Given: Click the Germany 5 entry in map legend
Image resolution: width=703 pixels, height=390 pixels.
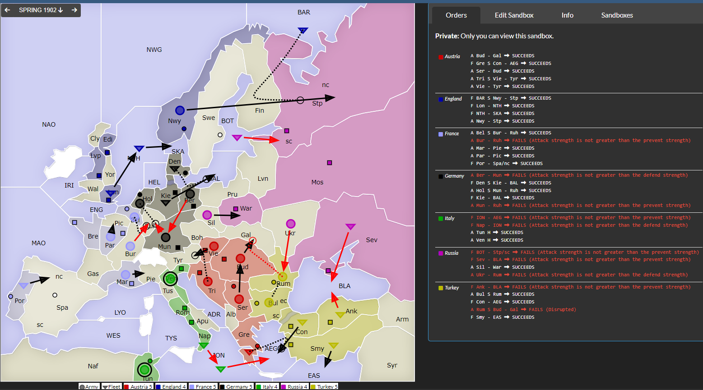Looking at the screenshot, I should (x=237, y=386).
